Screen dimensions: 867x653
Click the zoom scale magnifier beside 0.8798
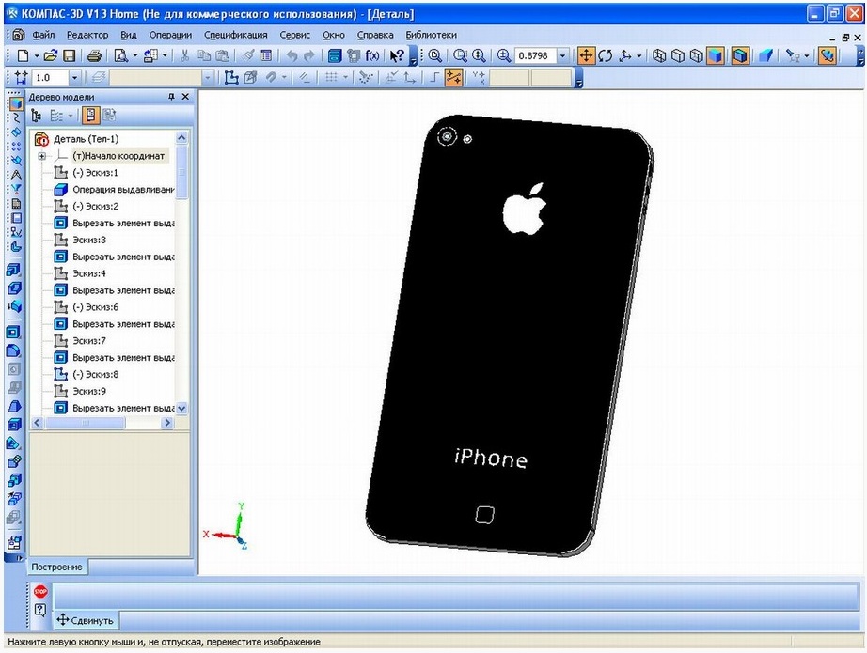click(503, 55)
